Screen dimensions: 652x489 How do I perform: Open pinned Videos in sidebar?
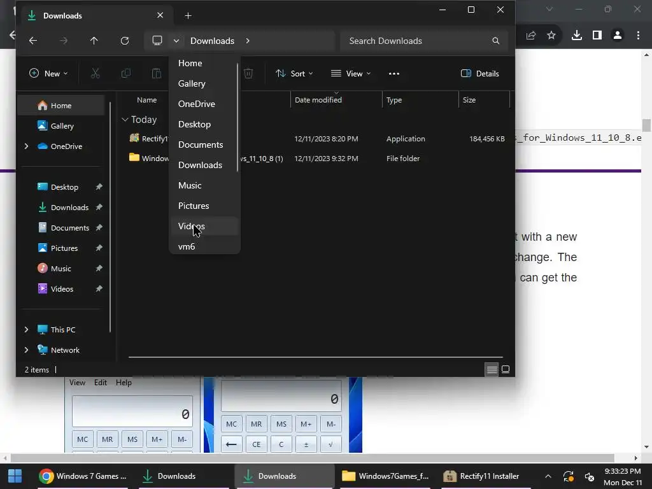(62, 289)
